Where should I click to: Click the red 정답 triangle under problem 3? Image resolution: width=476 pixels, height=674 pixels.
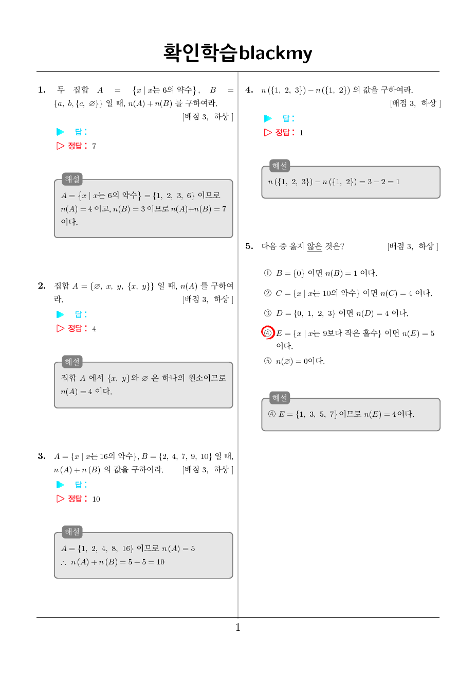pos(61,499)
